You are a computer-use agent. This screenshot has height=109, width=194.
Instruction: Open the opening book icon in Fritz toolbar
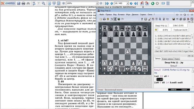(x=145, y=19)
